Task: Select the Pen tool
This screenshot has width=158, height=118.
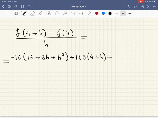Action: [x=24, y=13]
